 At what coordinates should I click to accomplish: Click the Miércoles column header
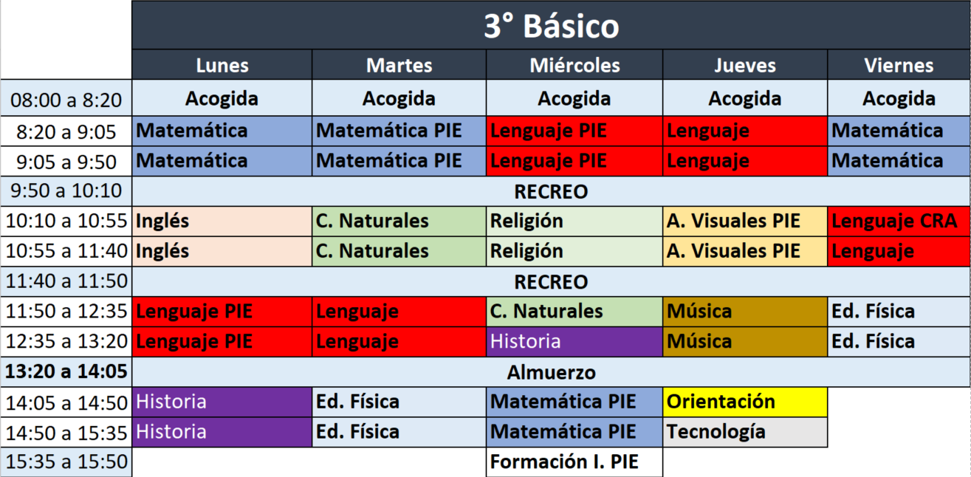coord(574,65)
